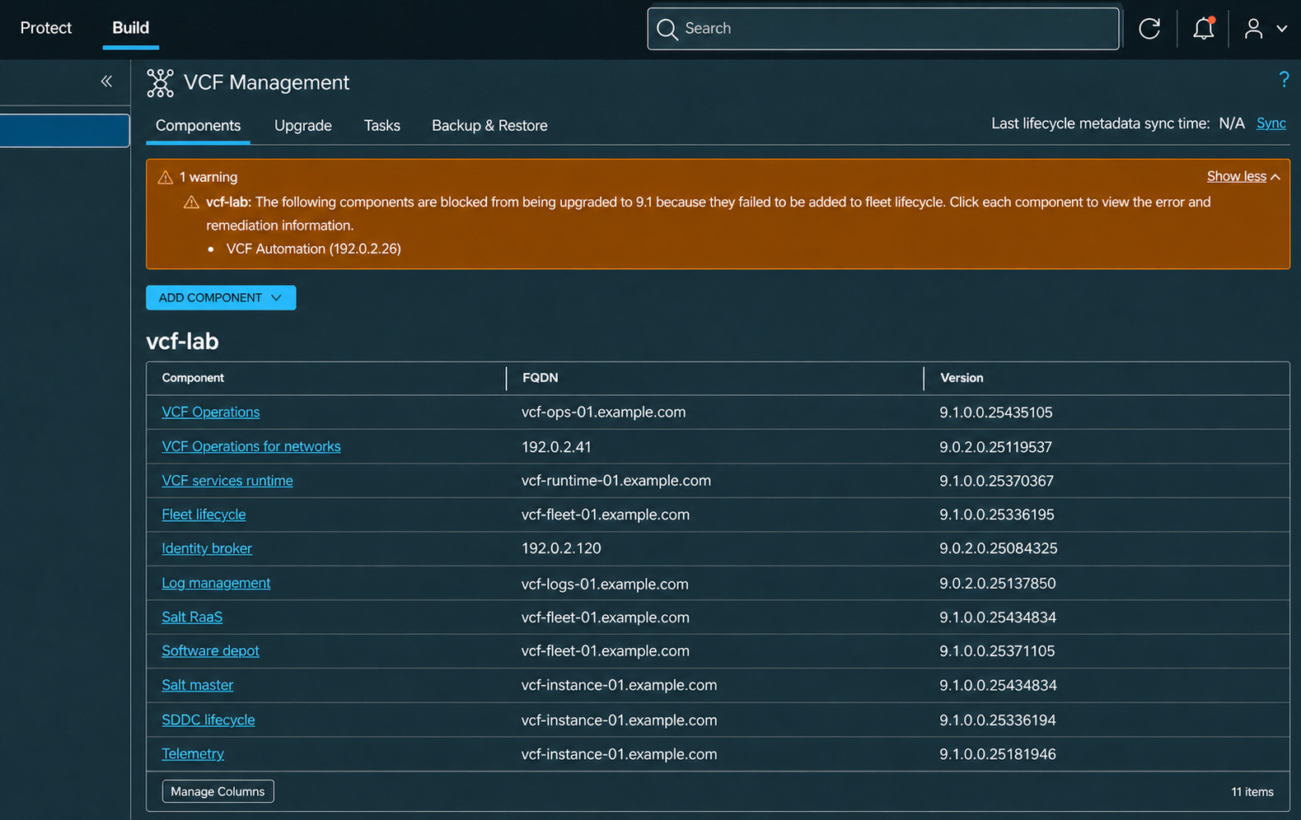Viewport: 1301px width, 820px height.
Task: Click version 9.0.2.0.25137850
Action: coord(998,584)
